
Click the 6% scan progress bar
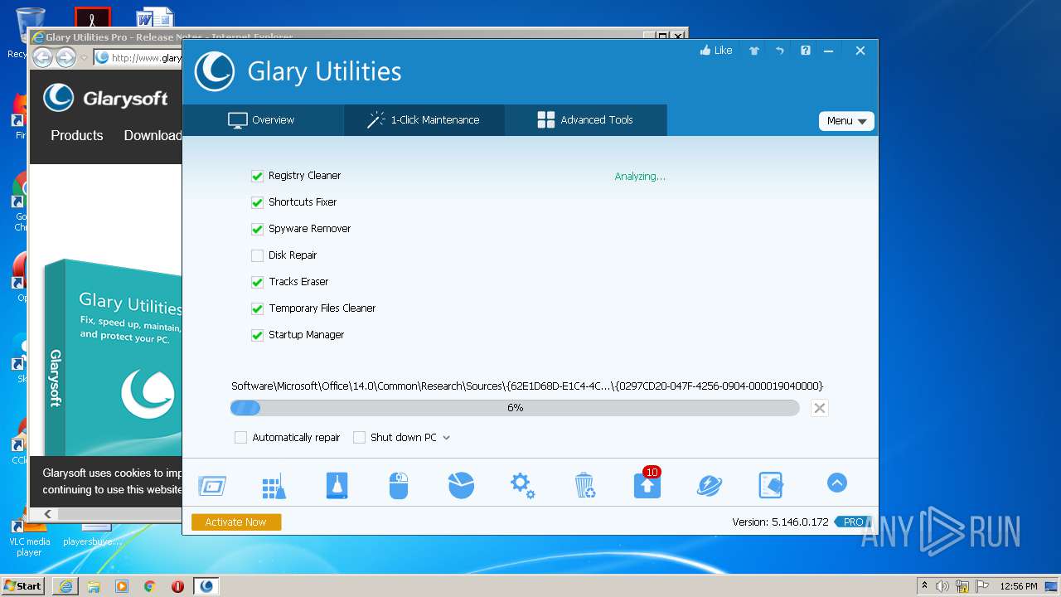515,408
